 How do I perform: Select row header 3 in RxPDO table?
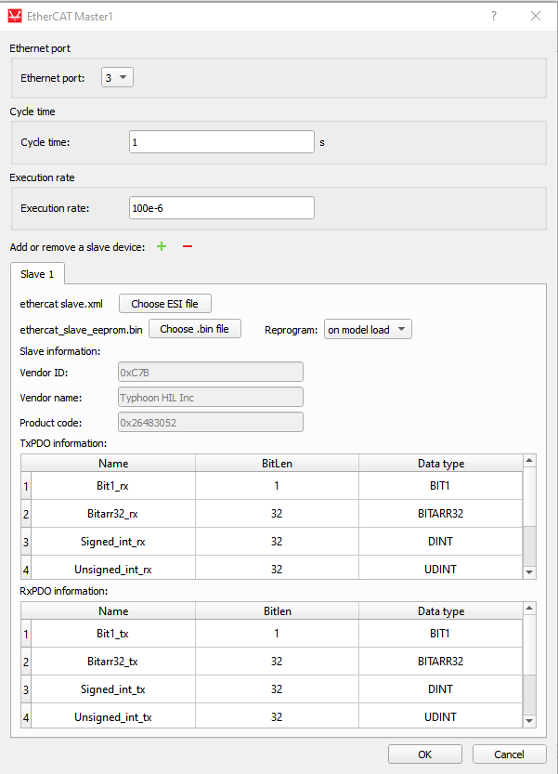click(26, 689)
